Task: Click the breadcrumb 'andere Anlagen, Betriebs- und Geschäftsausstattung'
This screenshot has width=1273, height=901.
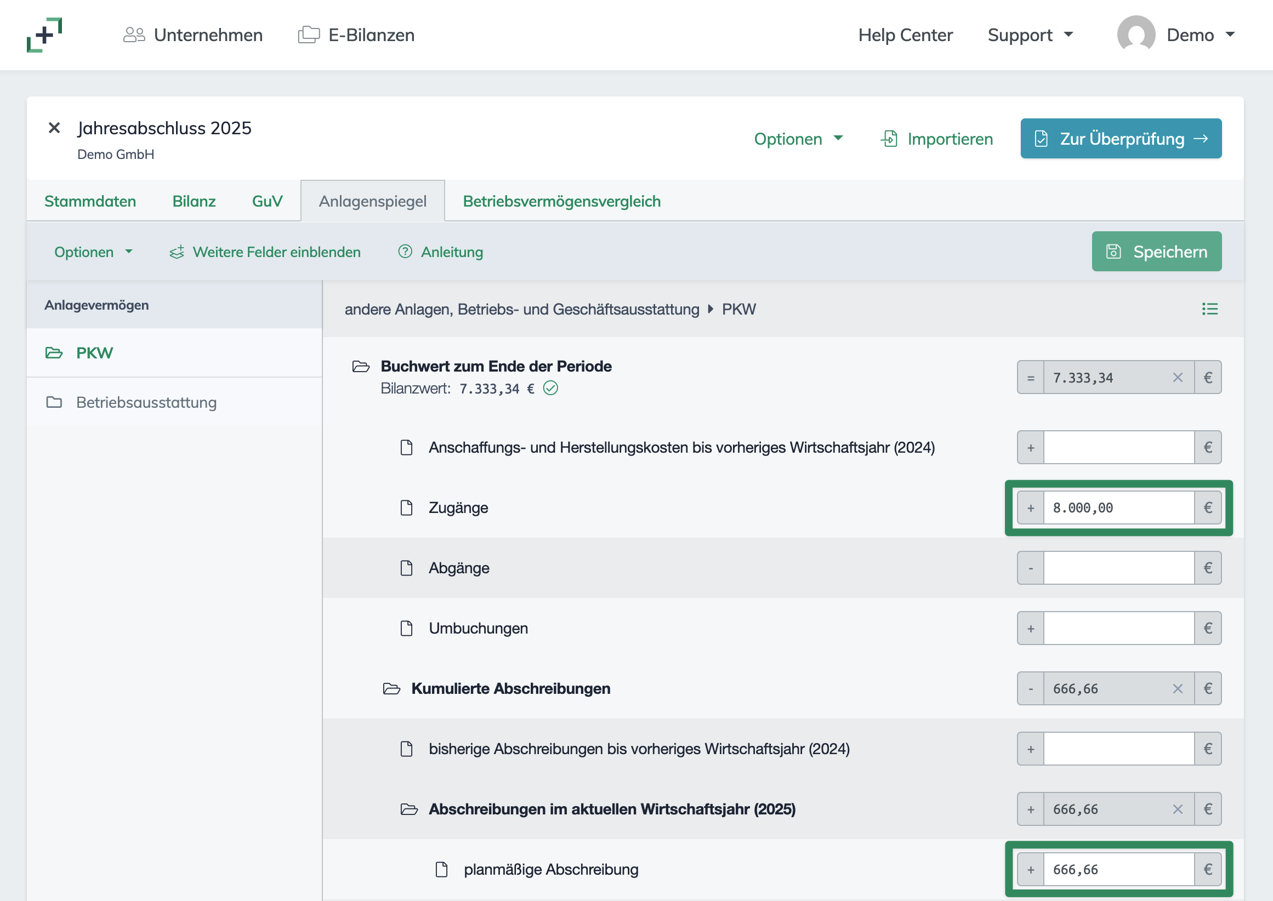Action: point(521,309)
